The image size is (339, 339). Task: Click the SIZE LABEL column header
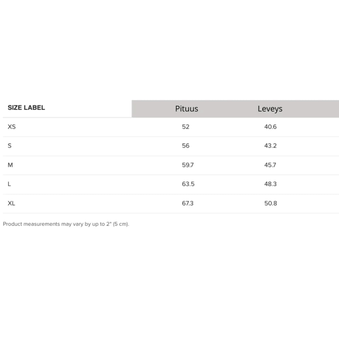pyautogui.click(x=26, y=108)
